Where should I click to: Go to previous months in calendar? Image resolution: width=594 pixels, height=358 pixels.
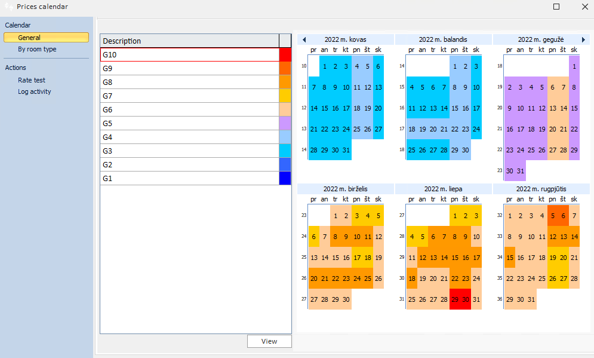point(304,39)
